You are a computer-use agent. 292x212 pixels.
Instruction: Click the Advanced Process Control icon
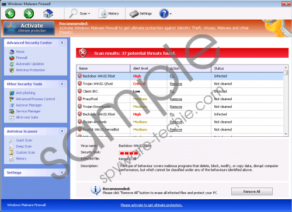(x=12, y=99)
